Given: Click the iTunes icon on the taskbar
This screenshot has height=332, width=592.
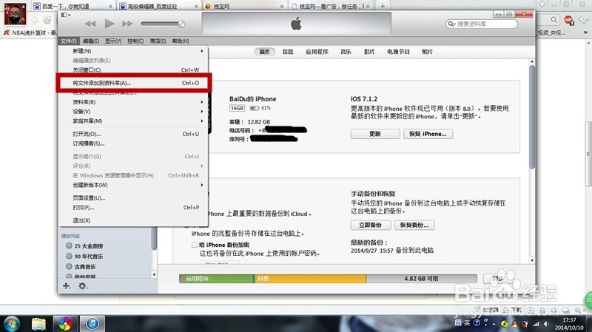Looking at the screenshot, I should click(x=92, y=324).
